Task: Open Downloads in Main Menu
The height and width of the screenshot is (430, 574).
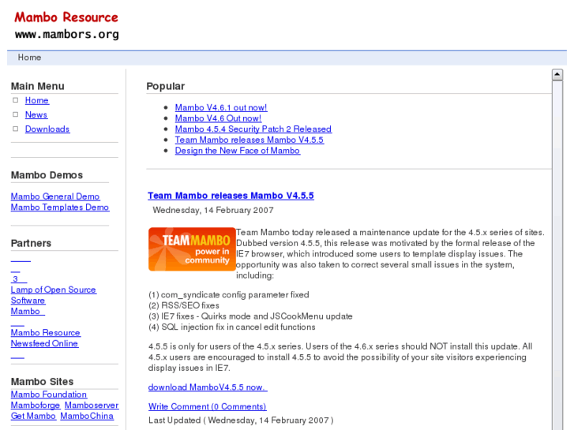Action: 47,129
